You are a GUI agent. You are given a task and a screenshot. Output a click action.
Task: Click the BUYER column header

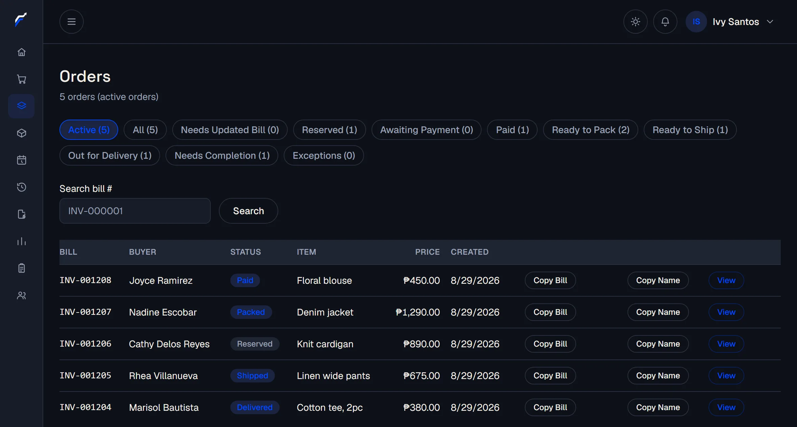pos(143,252)
